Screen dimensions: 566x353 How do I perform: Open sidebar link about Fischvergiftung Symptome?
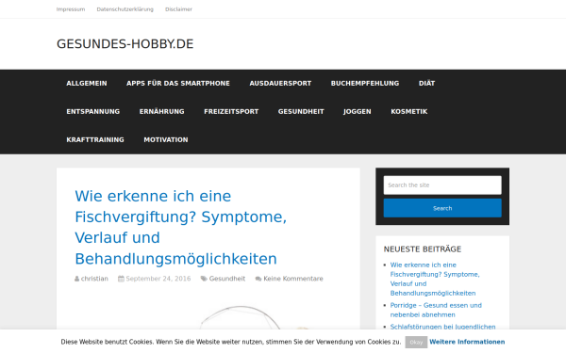pyautogui.click(x=435, y=280)
